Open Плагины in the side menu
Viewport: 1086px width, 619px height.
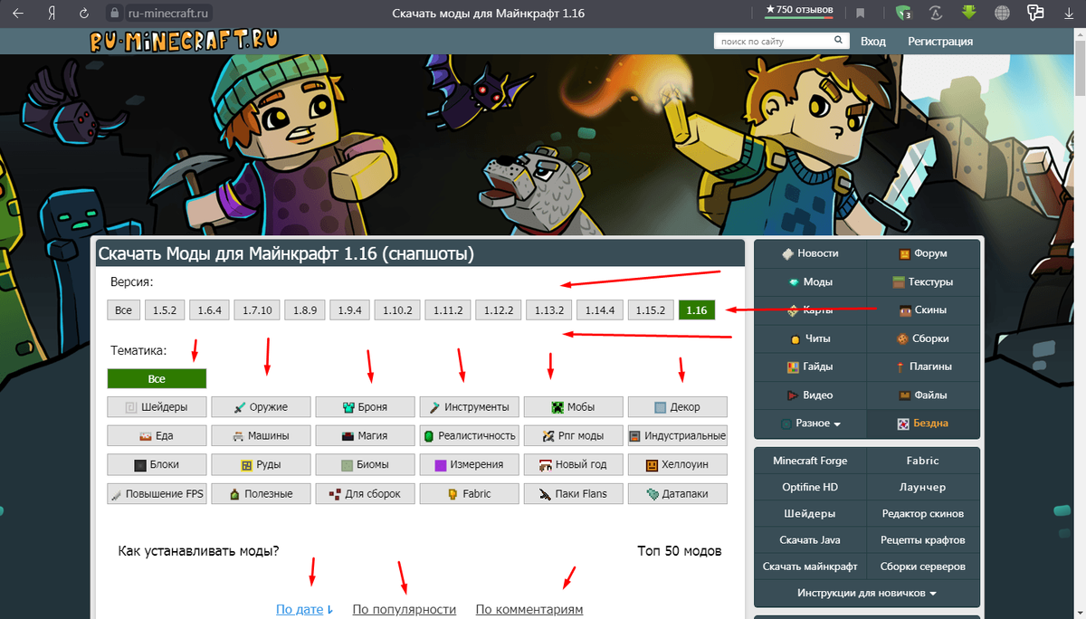[923, 367]
